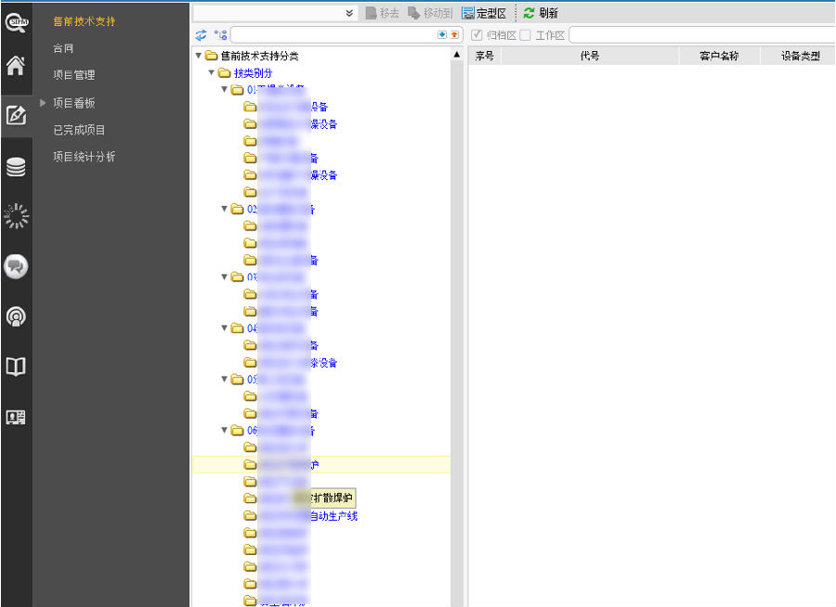
Task: Open the top toolbar dropdown chevron
Action: click(349, 13)
